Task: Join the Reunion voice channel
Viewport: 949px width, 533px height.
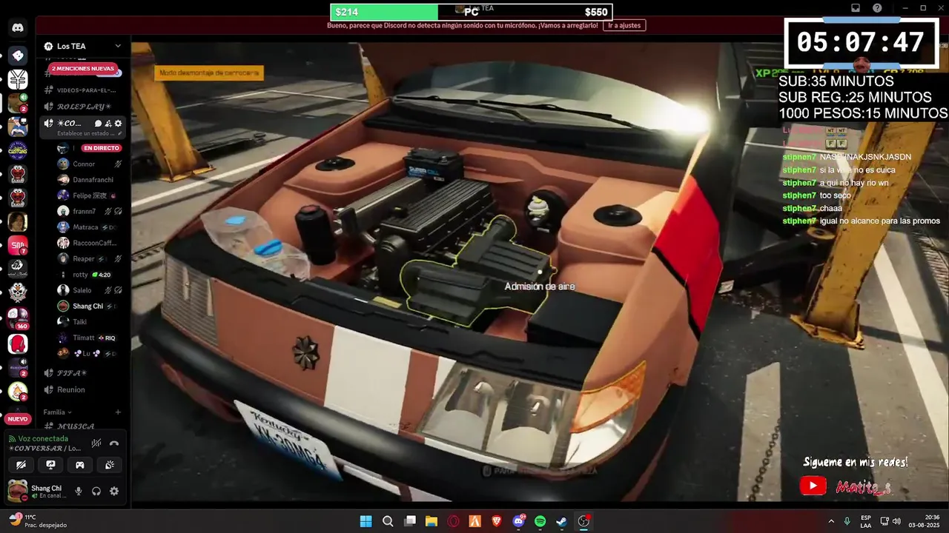Action: [82, 389]
